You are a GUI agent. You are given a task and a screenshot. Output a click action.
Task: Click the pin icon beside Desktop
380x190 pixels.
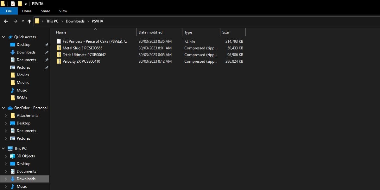pyautogui.click(x=46, y=44)
